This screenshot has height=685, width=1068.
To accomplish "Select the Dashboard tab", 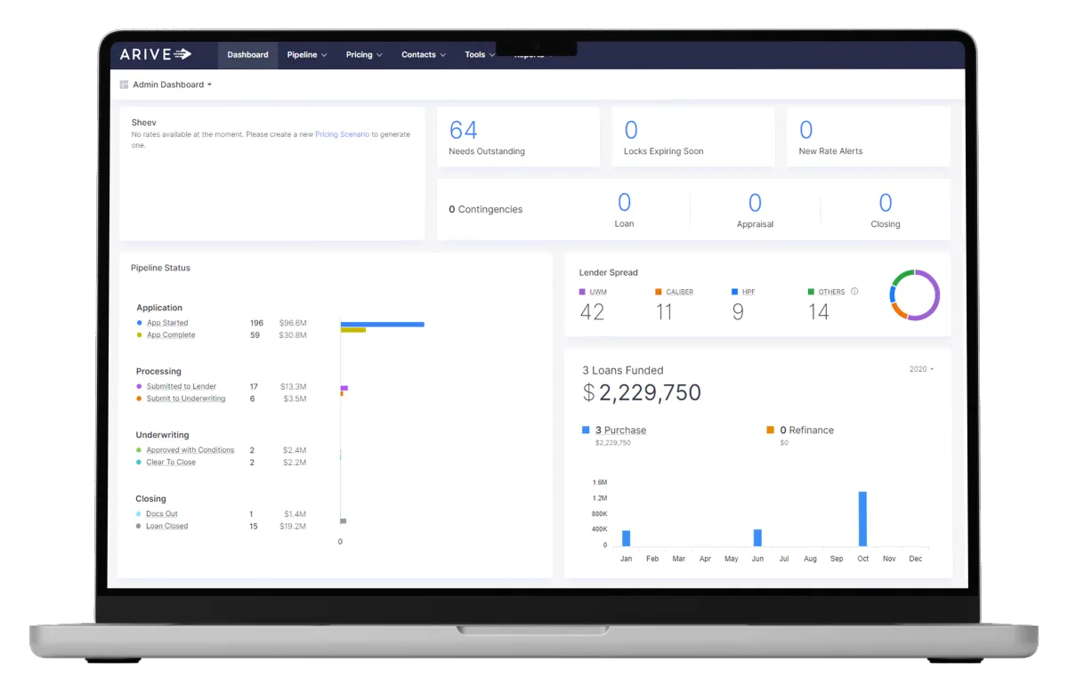I will (x=247, y=55).
